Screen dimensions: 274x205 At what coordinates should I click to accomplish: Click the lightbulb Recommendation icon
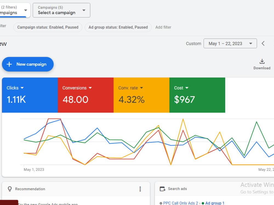pyautogui.click(x=10, y=189)
